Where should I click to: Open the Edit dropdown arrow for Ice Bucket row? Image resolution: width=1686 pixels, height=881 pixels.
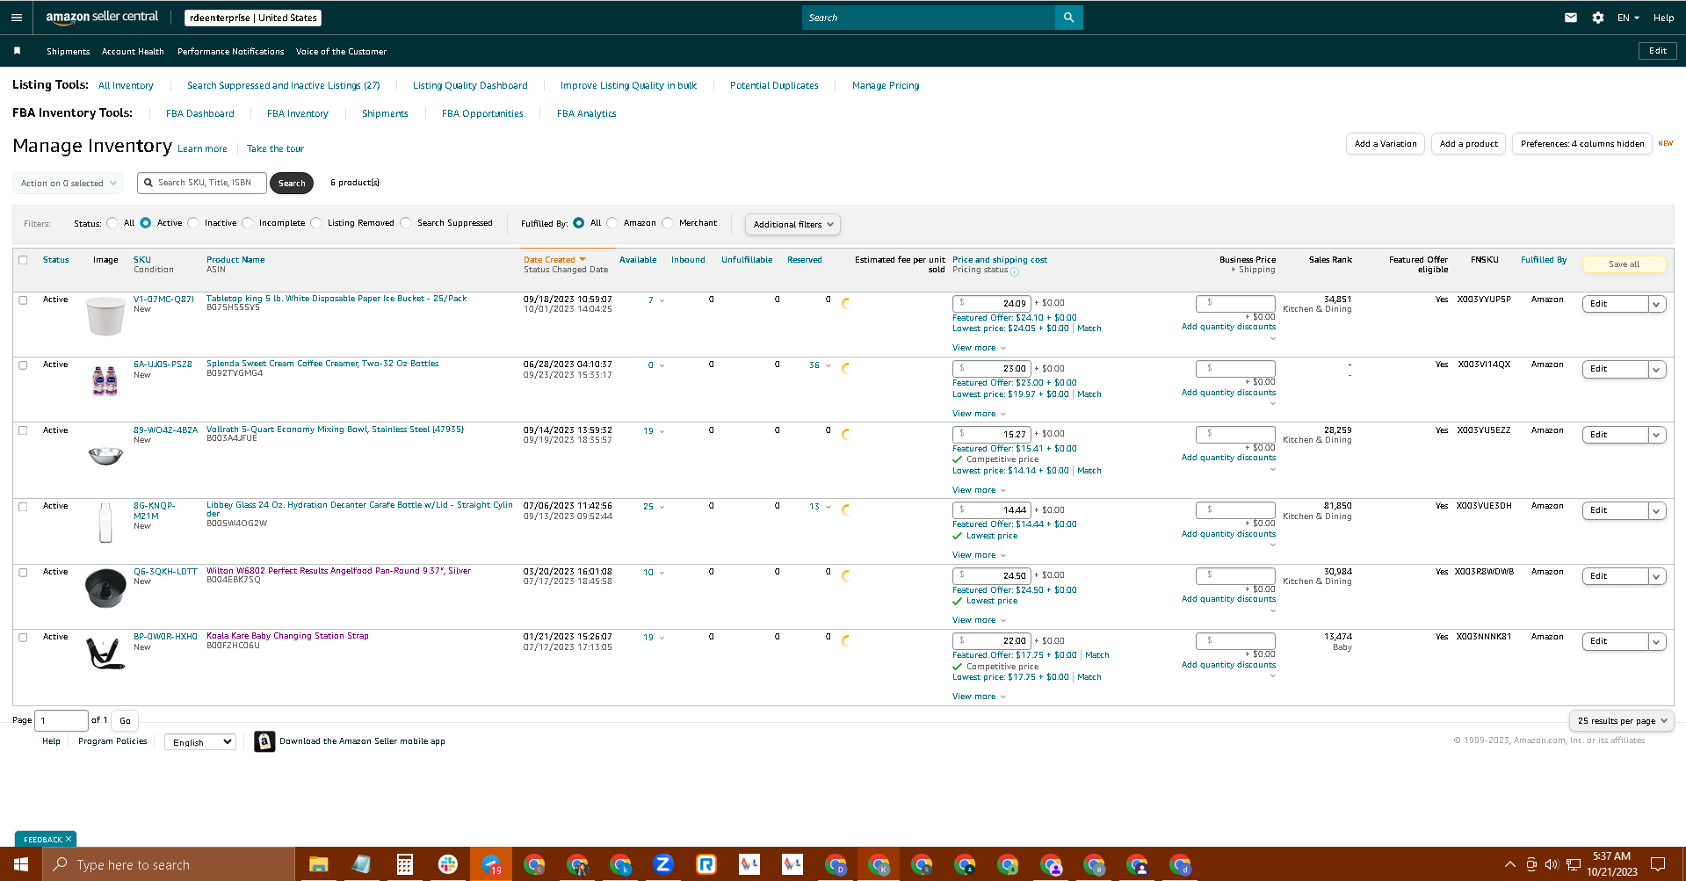click(x=1656, y=304)
